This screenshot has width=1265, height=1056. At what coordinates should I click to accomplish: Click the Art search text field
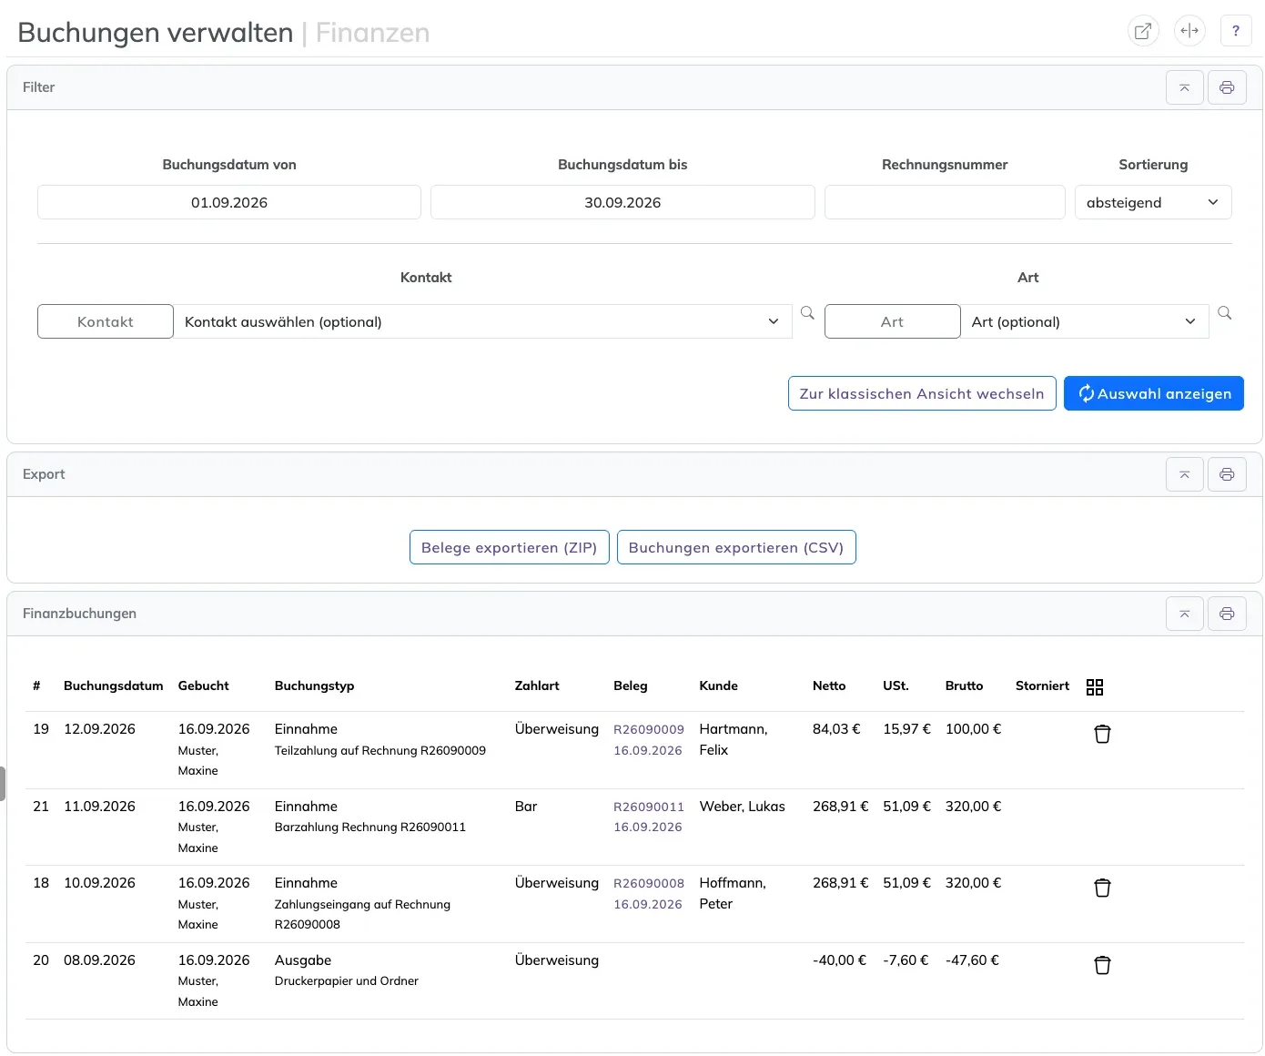tap(893, 321)
